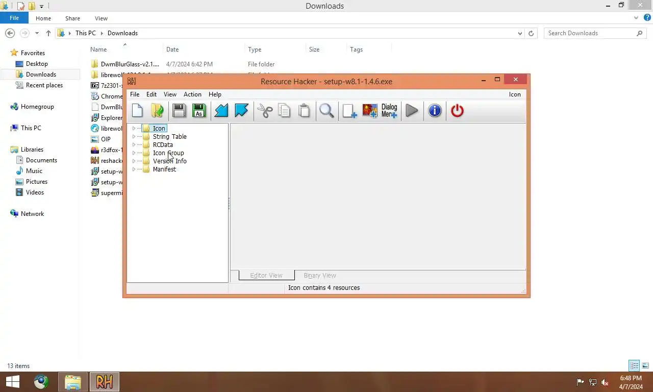This screenshot has height=392, width=653.
Task: Click the Open file folder icon
Action: (x=158, y=111)
